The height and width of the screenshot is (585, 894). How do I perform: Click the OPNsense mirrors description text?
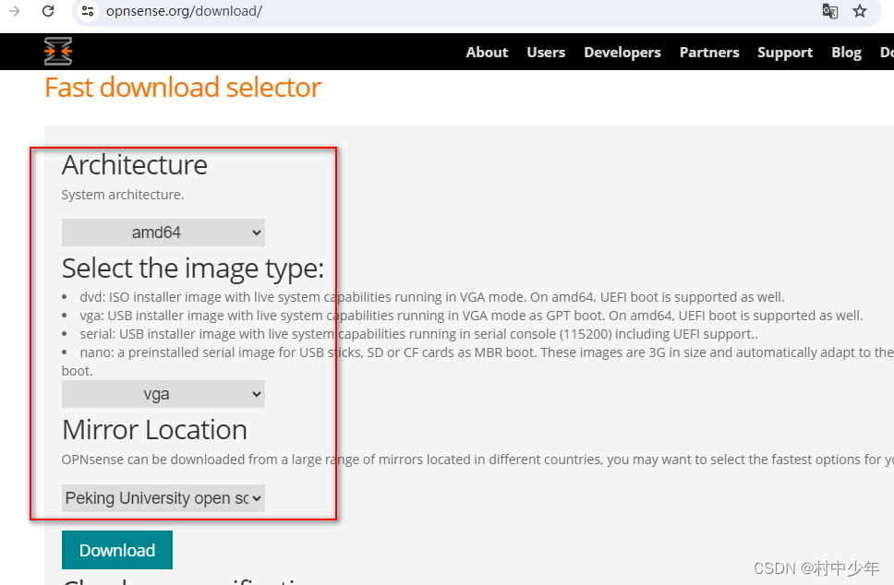(x=477, y=460)
